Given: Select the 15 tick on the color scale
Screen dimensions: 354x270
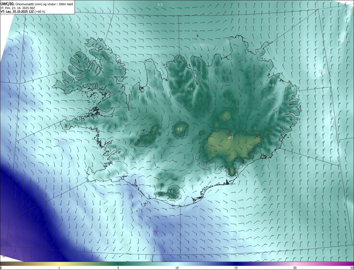Looking at the screenshot, I should [236, 268].
